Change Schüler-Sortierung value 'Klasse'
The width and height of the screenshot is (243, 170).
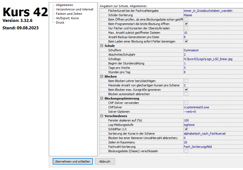(x=213, y=15)
